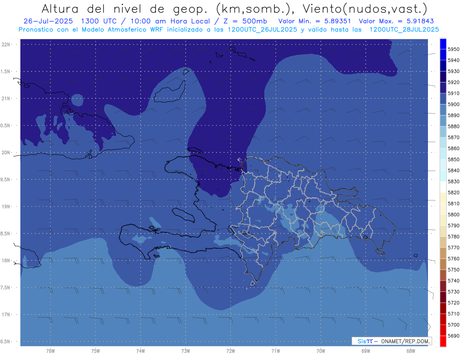The height and width of the screenshot is (356, 461).
Task: Click the "69W" longitude label
Action: pyautogui.click(x=366, y=351)
